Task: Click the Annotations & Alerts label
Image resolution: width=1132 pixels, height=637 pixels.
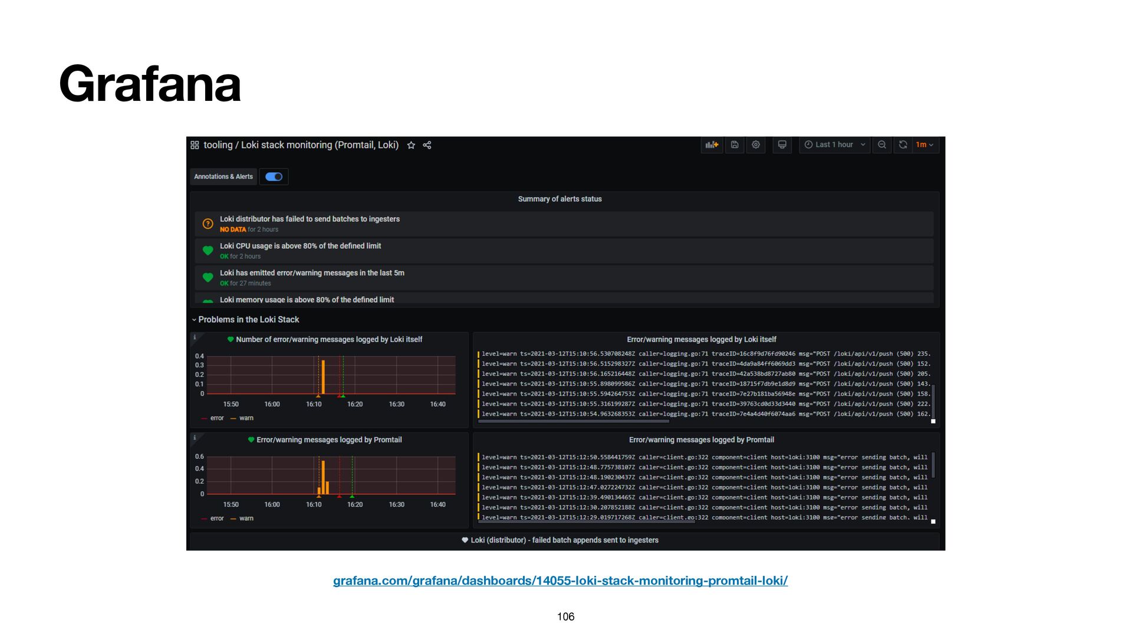Action: click(223, 176)
